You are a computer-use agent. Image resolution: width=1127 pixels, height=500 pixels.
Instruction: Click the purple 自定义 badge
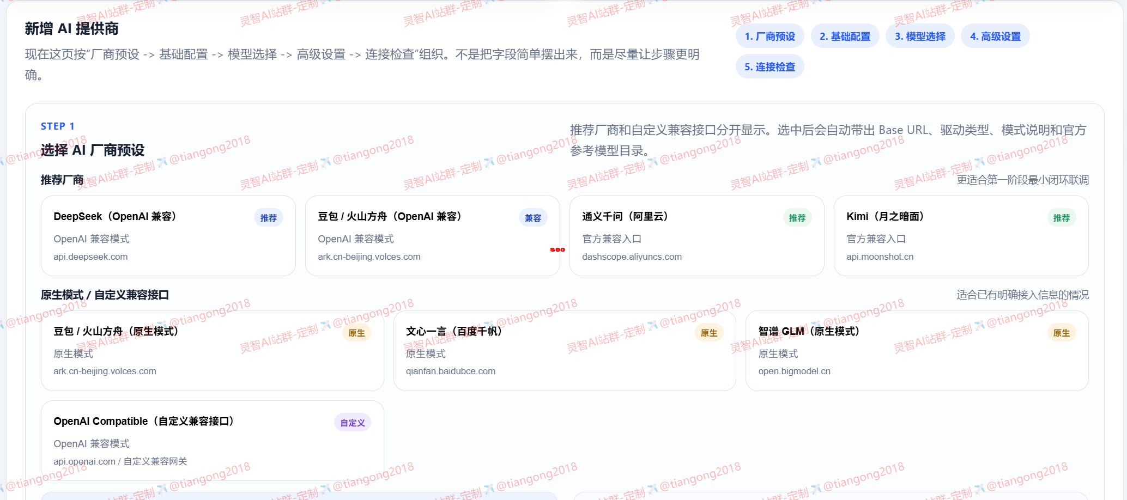pos(352,423)
